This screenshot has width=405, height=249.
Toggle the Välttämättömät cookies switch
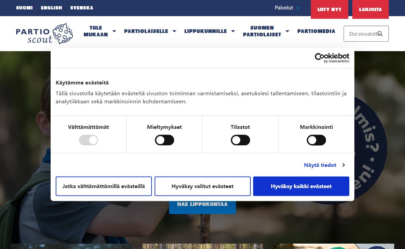tap(88, 140)
